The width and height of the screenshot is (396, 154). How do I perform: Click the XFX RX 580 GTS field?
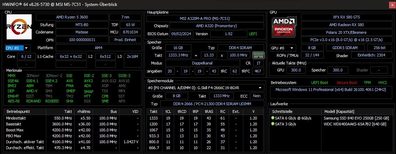point(346,17)
